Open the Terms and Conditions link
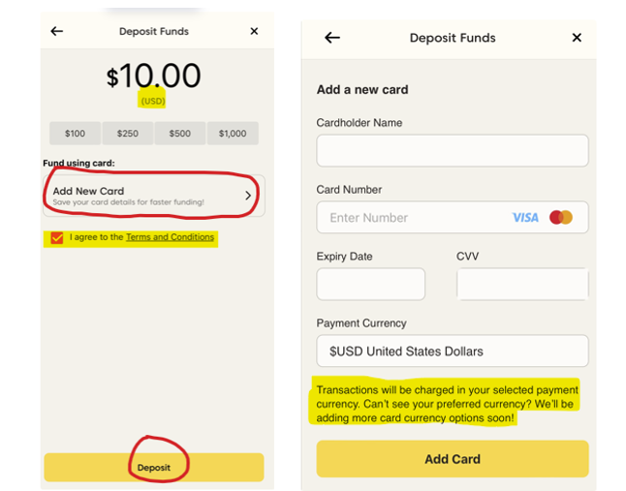This screenshot has width=626, height=491. pyautogui.click(x=170, y=237)
